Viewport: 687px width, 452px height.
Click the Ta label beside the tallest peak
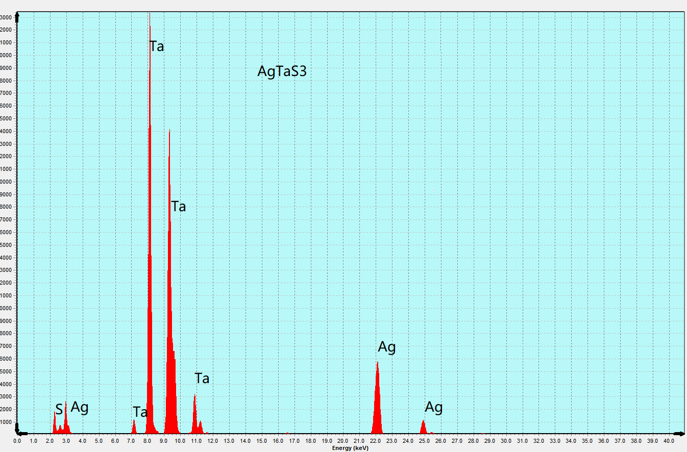[x=157, y=46]
